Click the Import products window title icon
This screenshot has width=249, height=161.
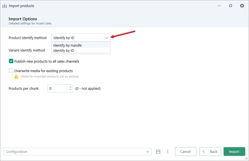point(5,6)
